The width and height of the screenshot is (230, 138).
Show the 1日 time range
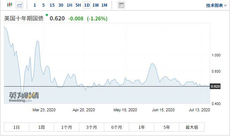[17, 127]
